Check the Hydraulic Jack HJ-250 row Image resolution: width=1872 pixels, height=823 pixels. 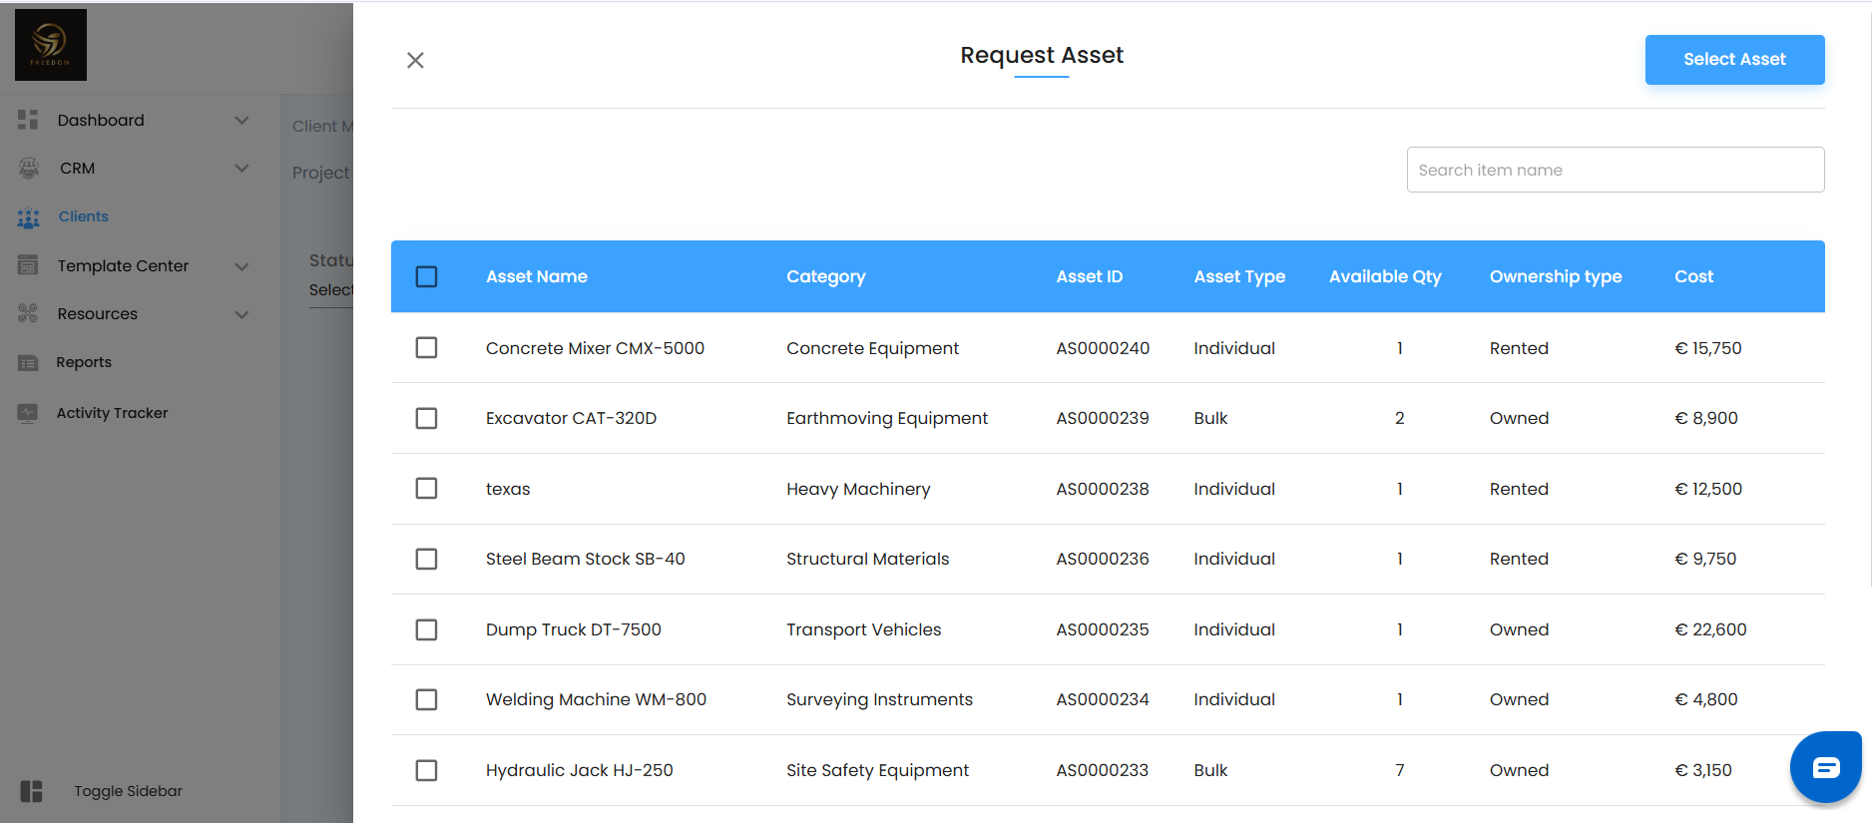(x=427, y=770)
